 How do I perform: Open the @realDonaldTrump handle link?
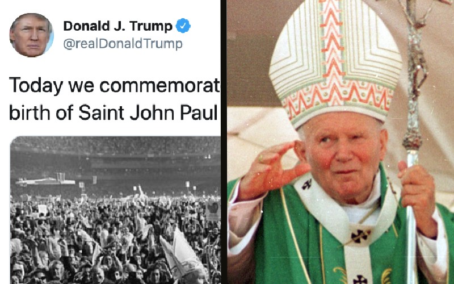click(x=123, y=44)
